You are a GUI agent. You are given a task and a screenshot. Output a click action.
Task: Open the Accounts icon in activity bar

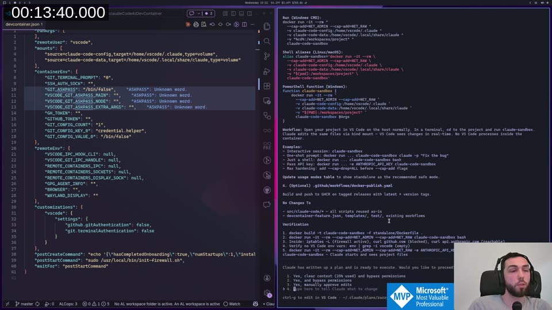[x=267, y=278]
